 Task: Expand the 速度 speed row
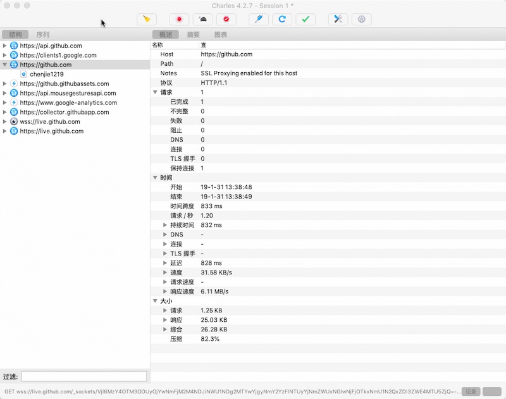(165, 273)
